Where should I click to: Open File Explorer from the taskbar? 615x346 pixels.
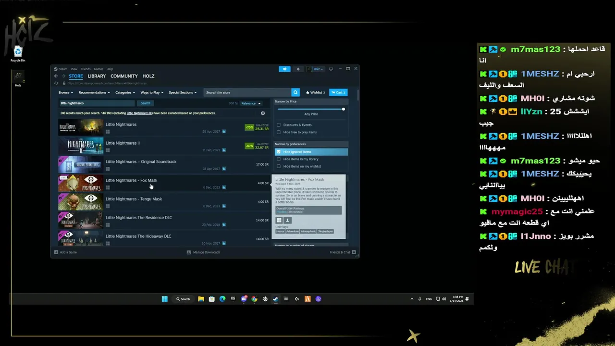point(201,299)
